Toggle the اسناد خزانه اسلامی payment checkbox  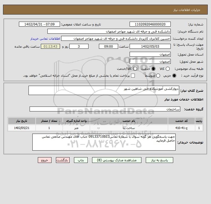point(133,76)
